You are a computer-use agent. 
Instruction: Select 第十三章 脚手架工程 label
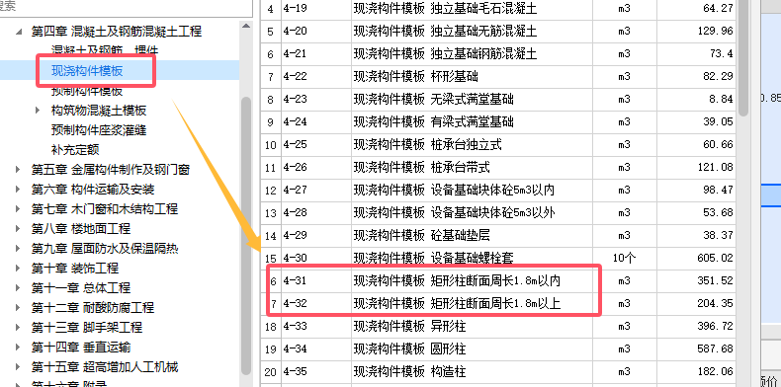(x=87, y=328)
